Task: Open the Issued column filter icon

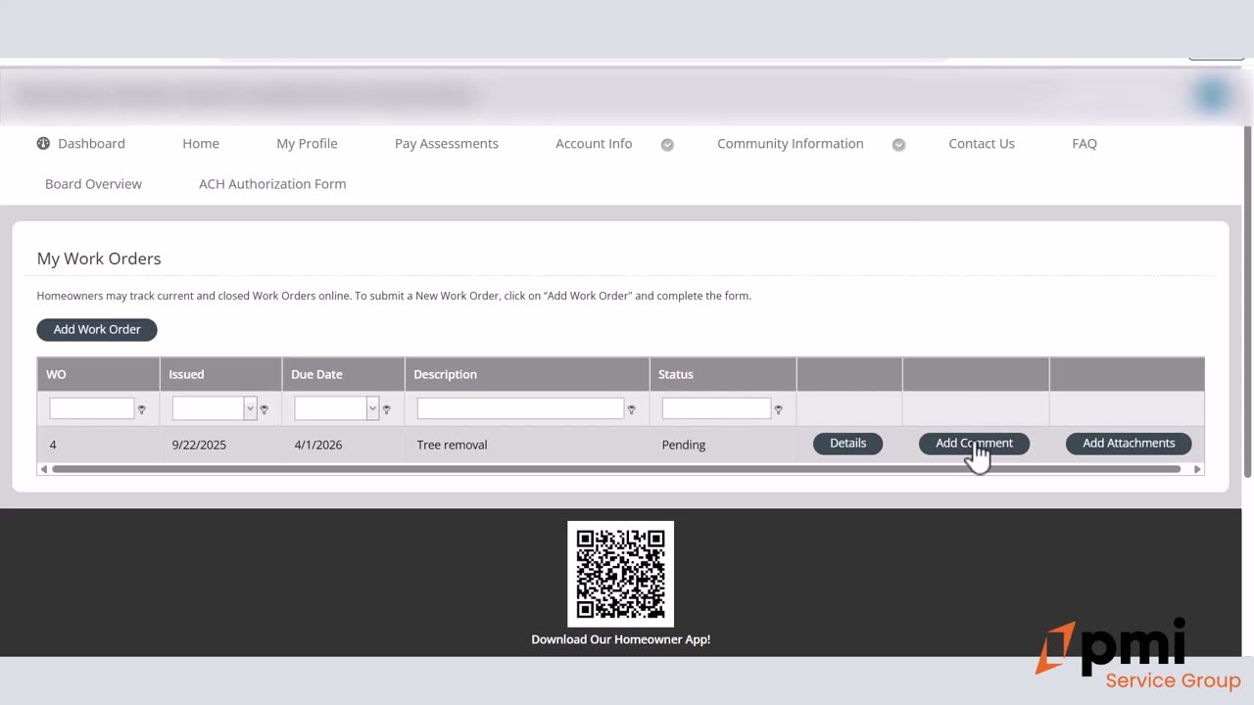Action: 265,409
